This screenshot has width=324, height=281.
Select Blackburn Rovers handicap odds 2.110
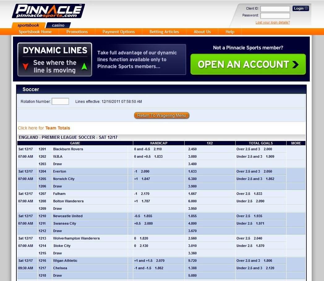click(158, 149)
